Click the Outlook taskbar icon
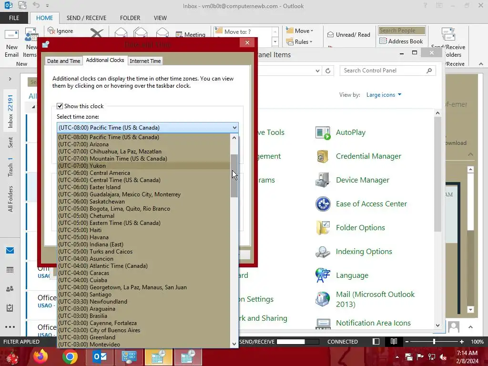488x366 pixels. 100,356
